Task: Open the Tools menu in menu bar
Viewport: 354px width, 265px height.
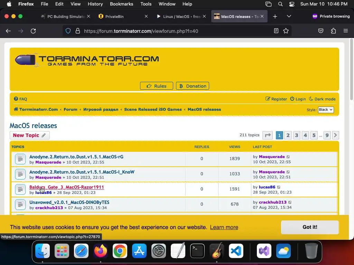Action: tap(146, 4)
